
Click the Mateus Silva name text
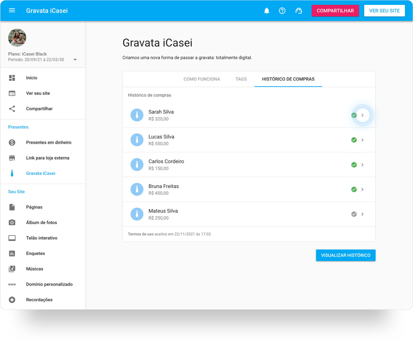[163, 211]
